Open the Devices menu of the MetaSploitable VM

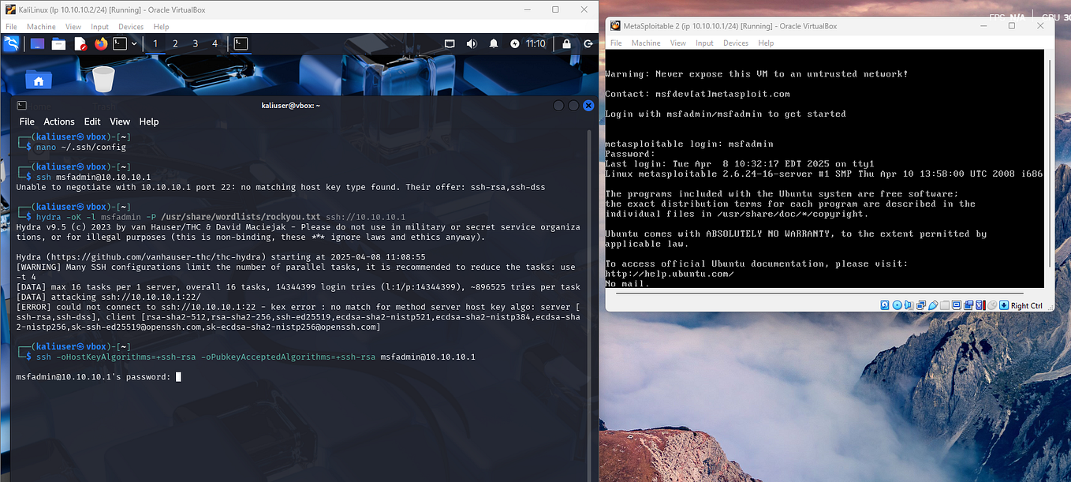[x=735, y=43]
